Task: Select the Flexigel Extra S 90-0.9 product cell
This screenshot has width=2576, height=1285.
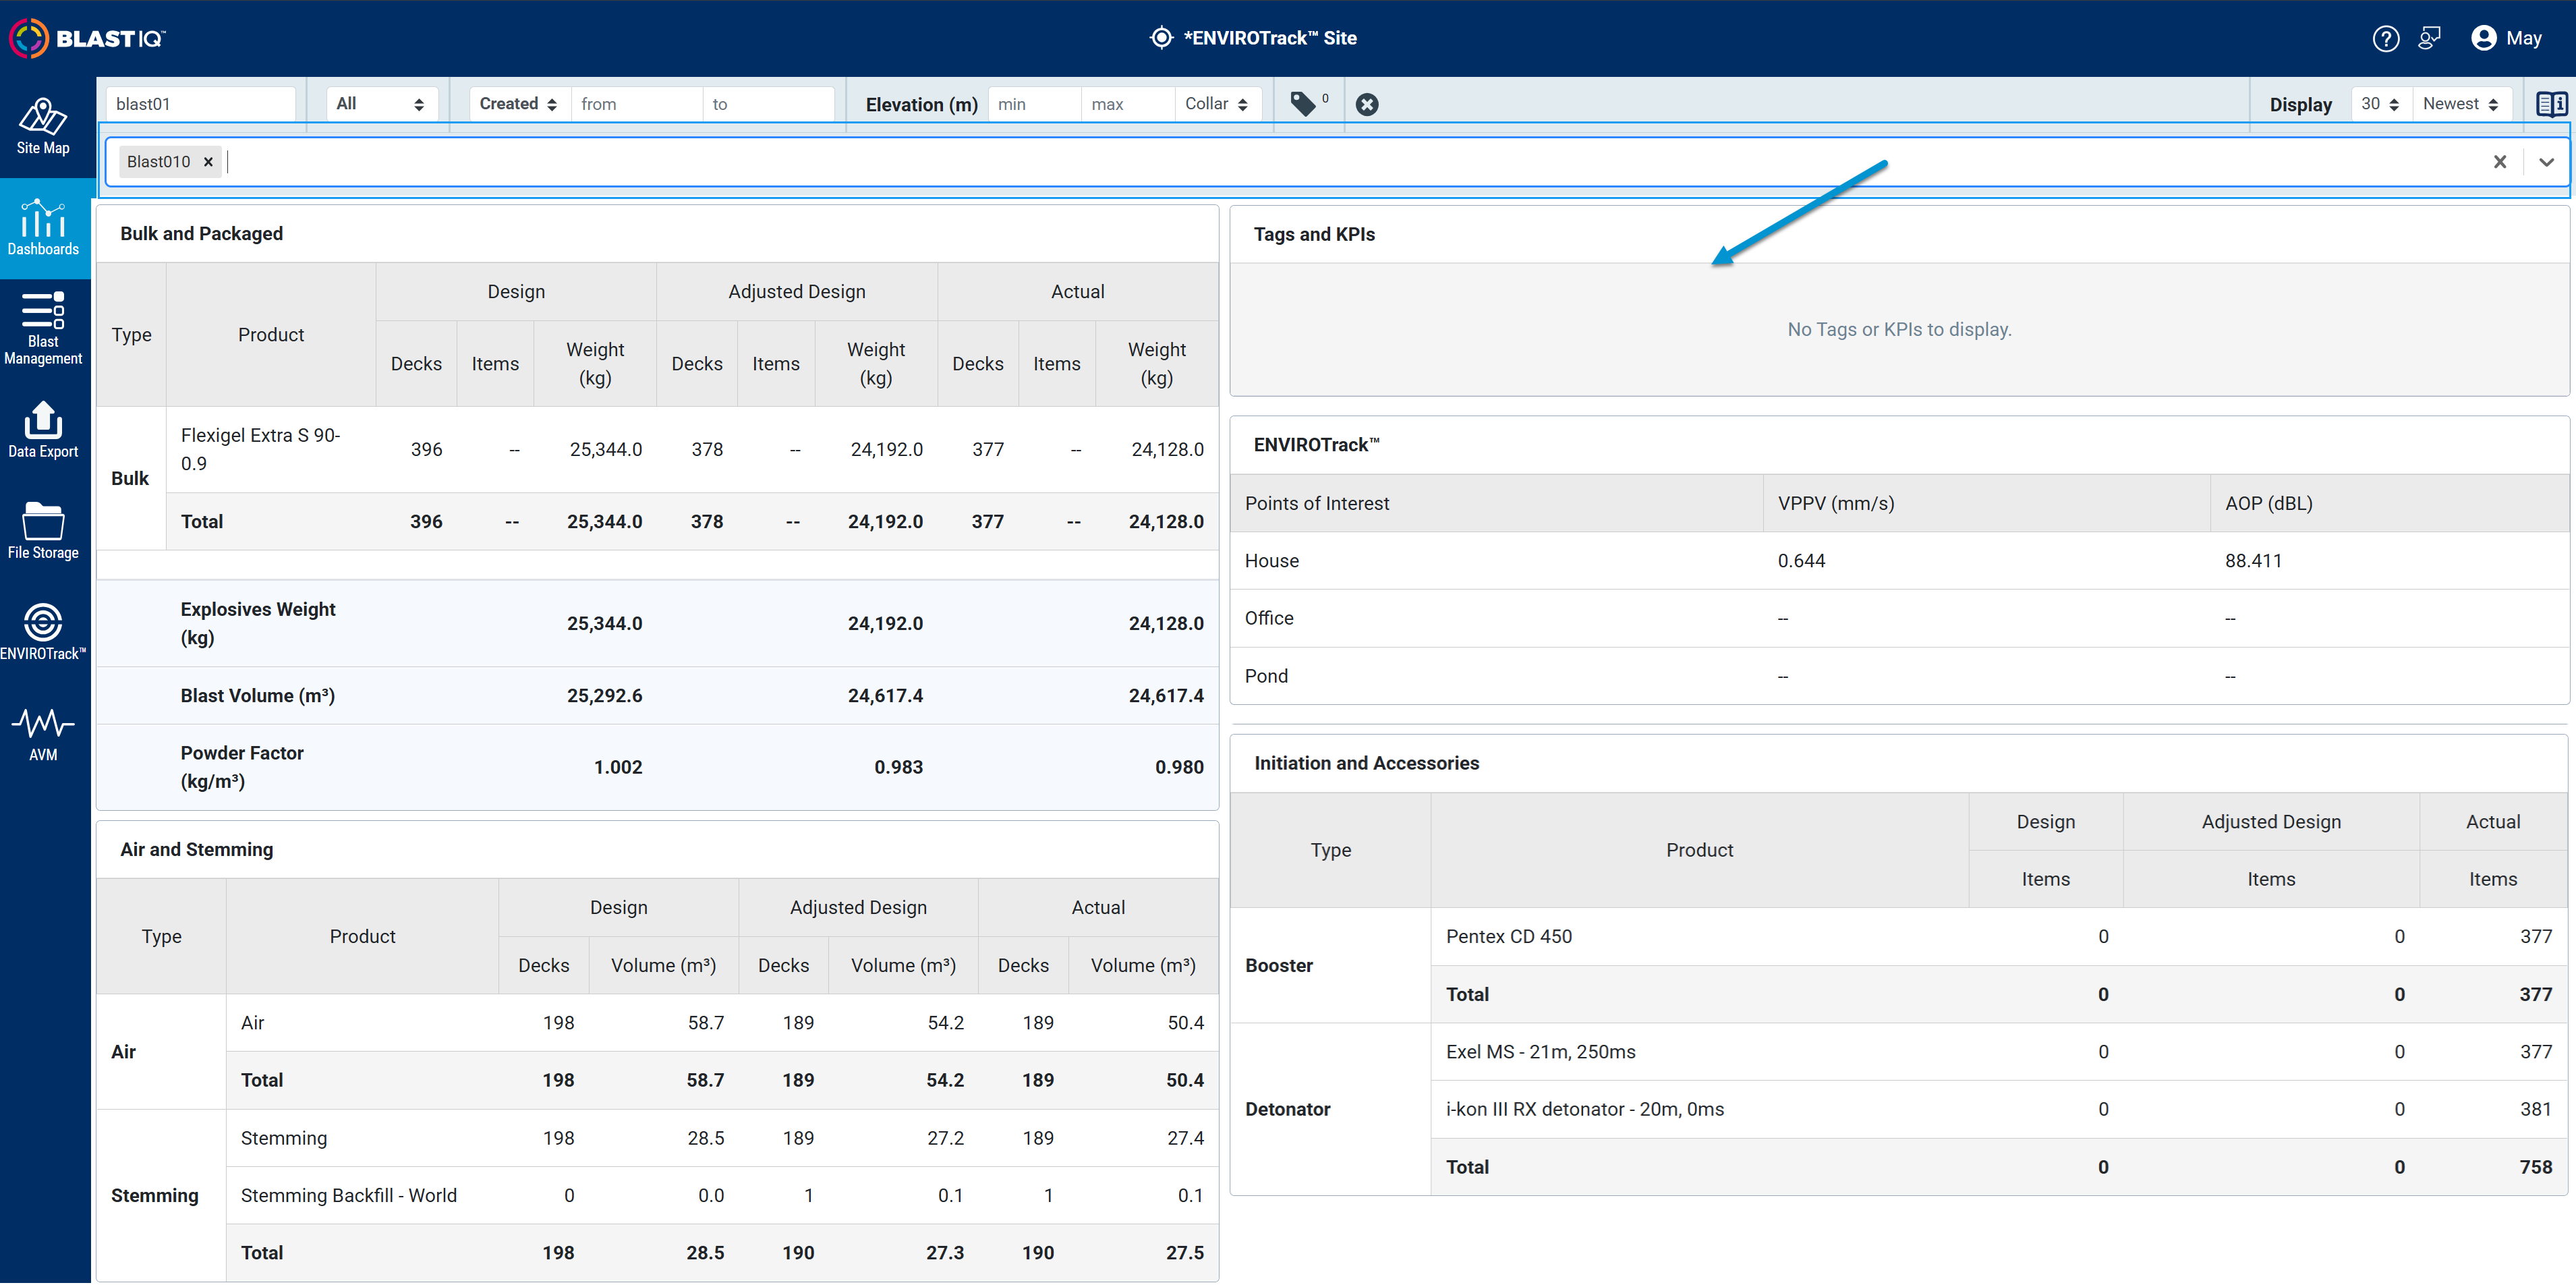Action: (270, 449)
